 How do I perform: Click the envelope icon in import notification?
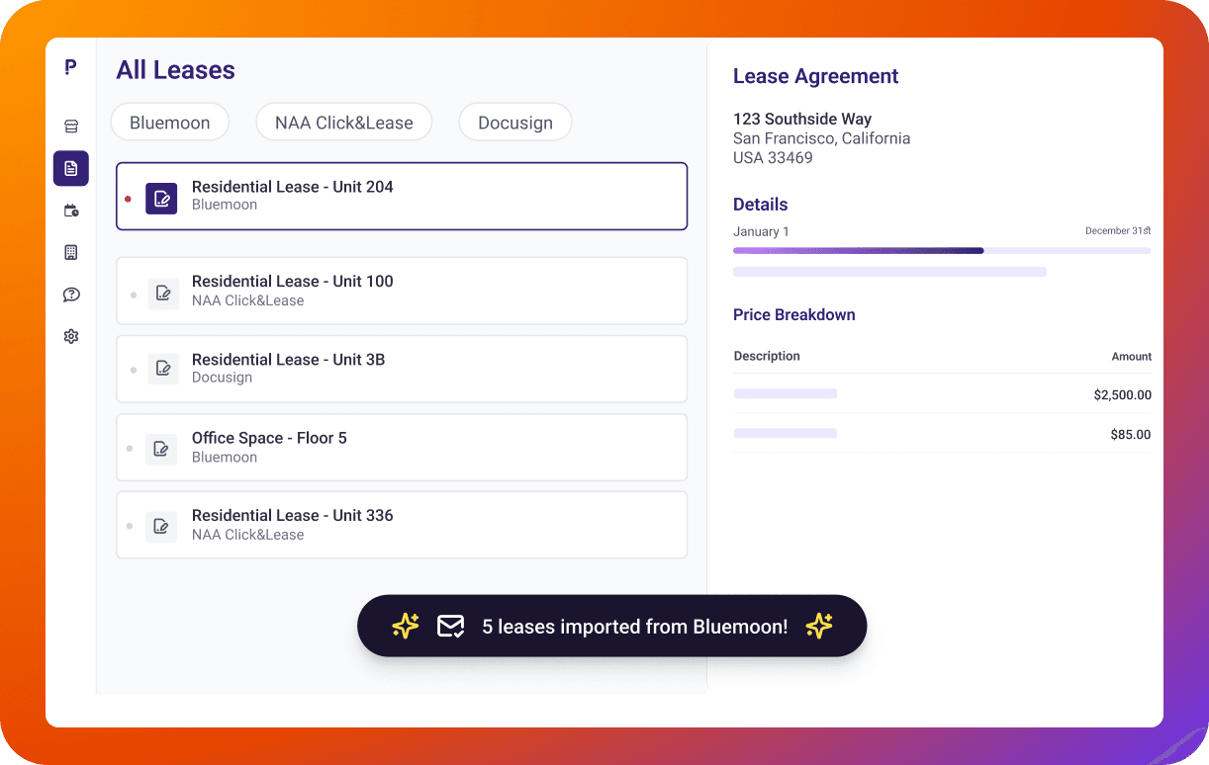[x=450, y=626]
